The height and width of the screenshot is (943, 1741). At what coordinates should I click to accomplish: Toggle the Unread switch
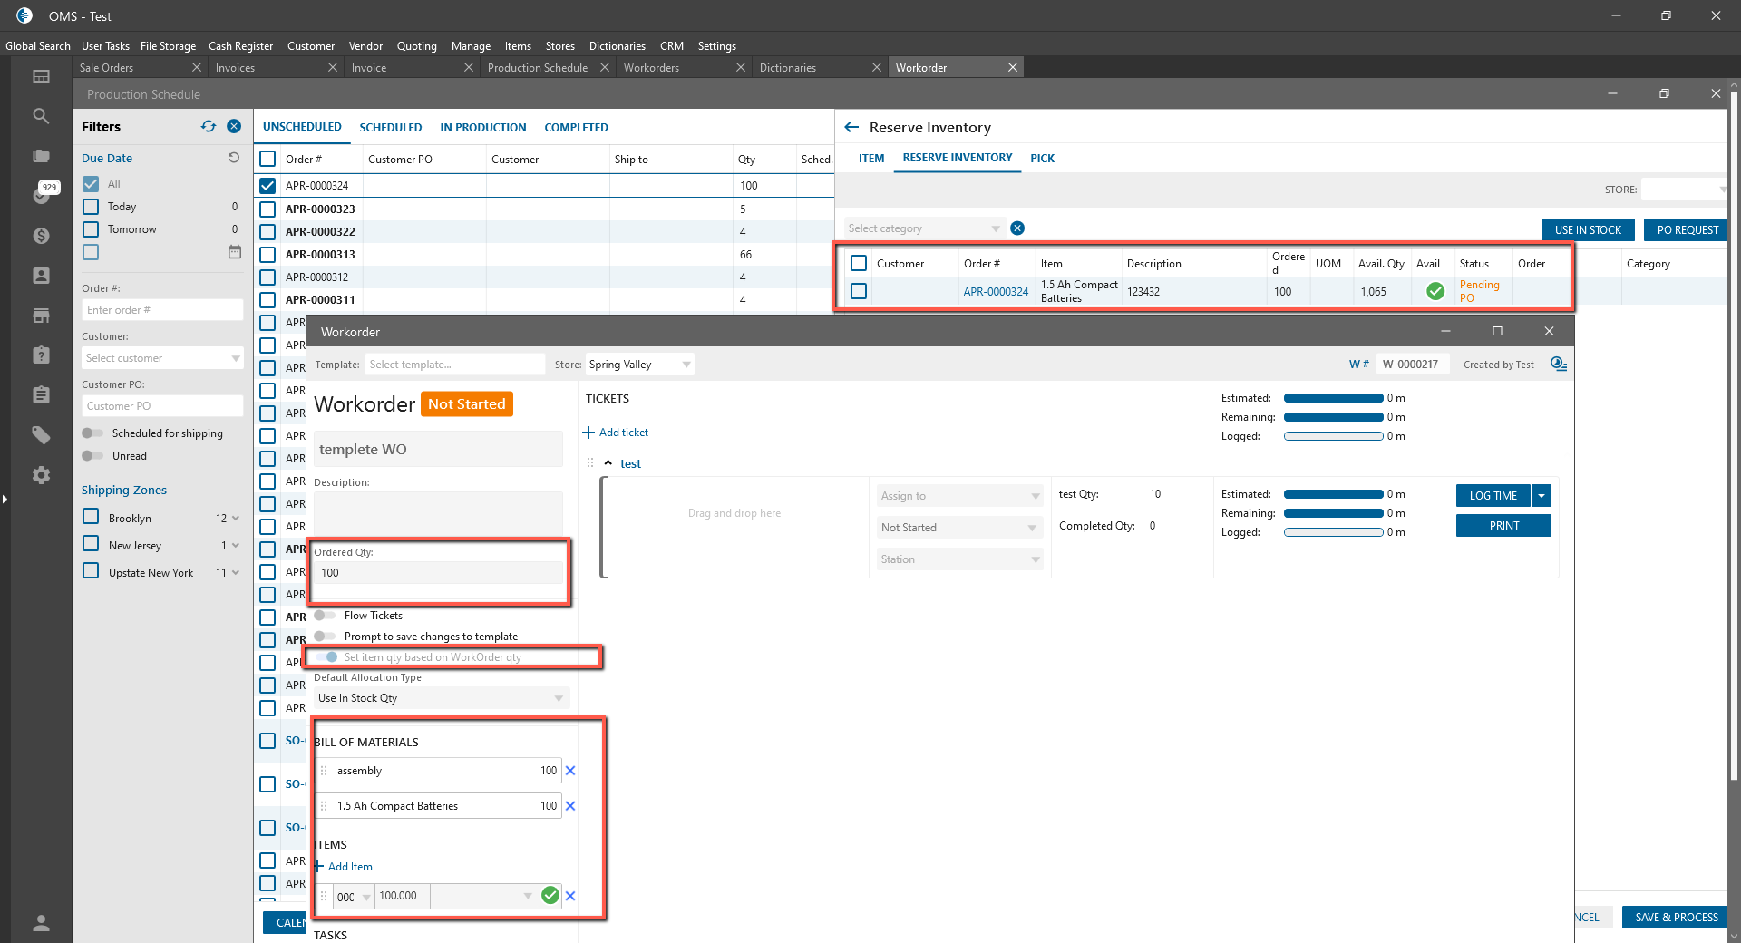[x=92, y=456]
